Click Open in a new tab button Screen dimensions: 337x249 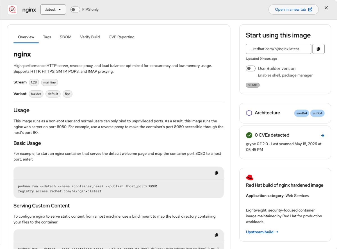pos(293,10)
